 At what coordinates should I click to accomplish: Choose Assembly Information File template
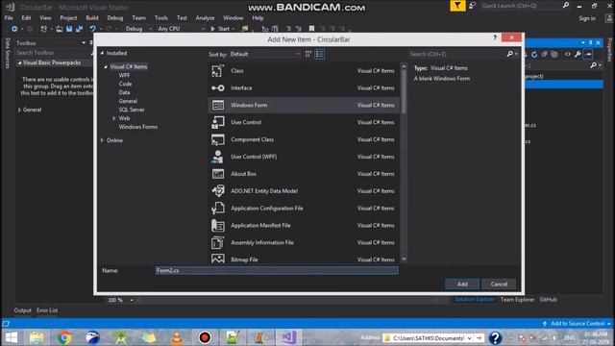(304, 243)
